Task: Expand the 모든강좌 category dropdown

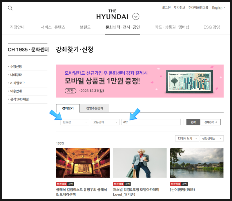Action: [105, 122]
